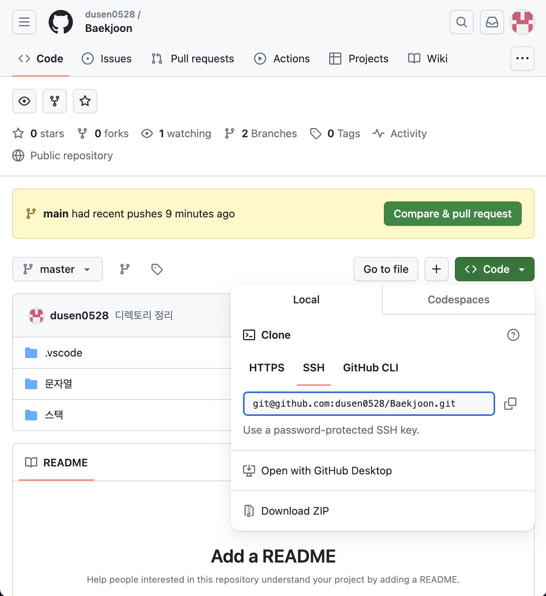Open the .vscode folder
This screenshot has height=596, width=546.
point(63,353)
